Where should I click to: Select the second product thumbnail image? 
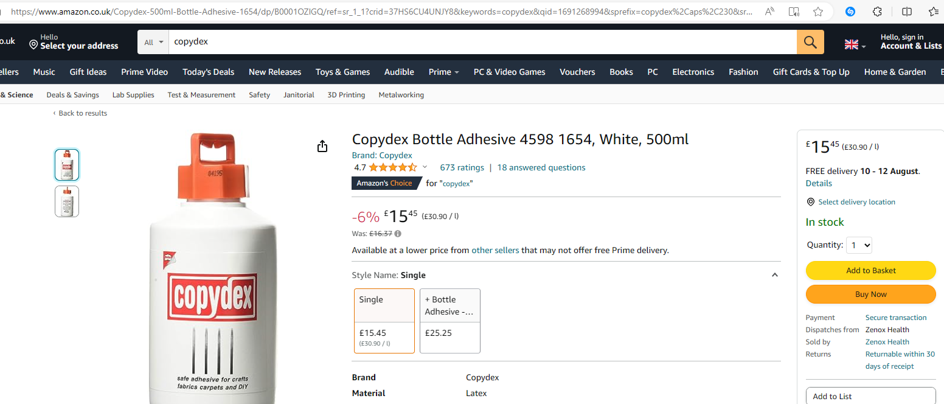point(67,201)
